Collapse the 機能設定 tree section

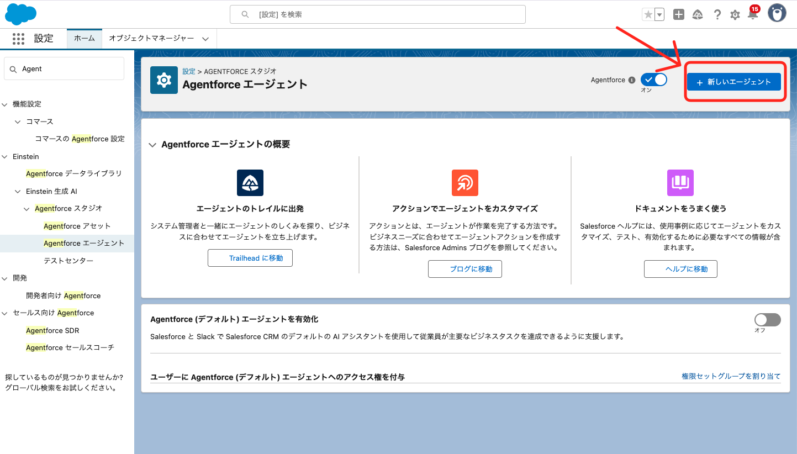6,104
